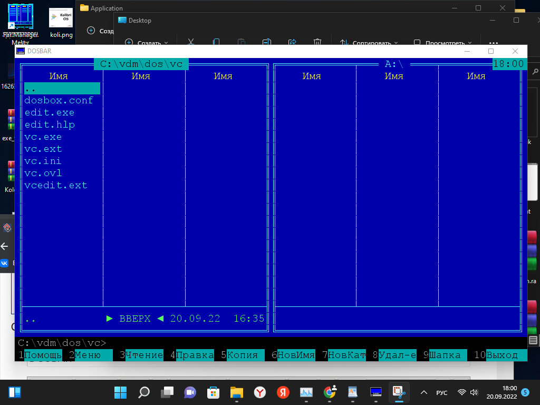Select dosbox.conf file in left panel

pos(59,100)
